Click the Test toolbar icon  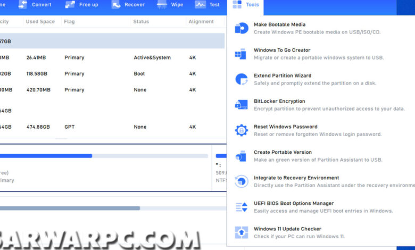coord(201,4)
